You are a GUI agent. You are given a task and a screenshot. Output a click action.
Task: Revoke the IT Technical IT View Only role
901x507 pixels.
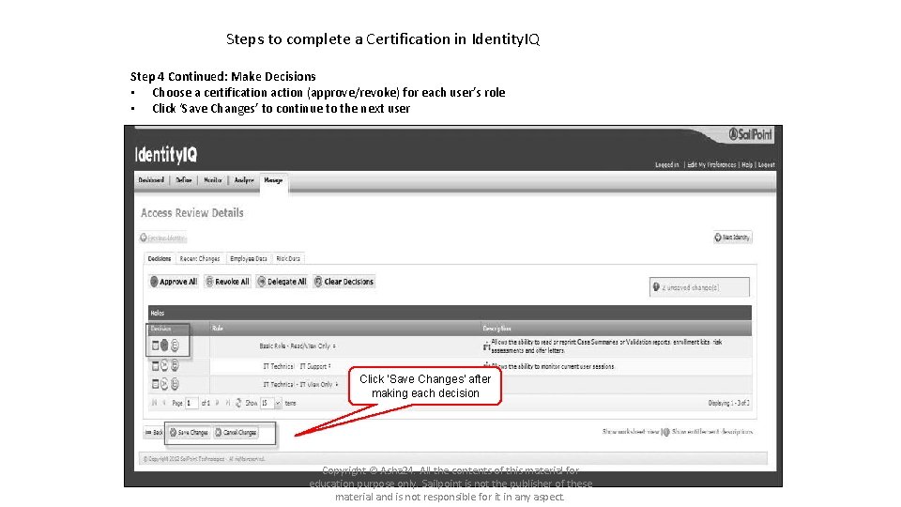(x=175, y=384)
